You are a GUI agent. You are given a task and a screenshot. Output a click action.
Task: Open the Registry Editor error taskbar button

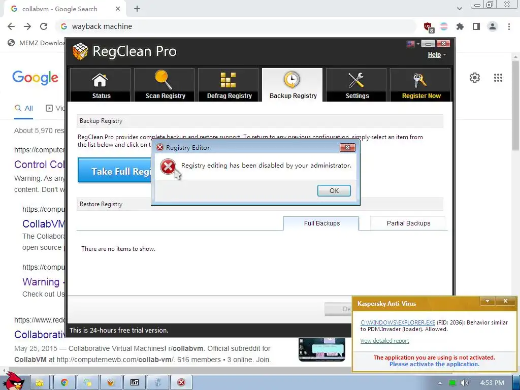tap(181, 383)
